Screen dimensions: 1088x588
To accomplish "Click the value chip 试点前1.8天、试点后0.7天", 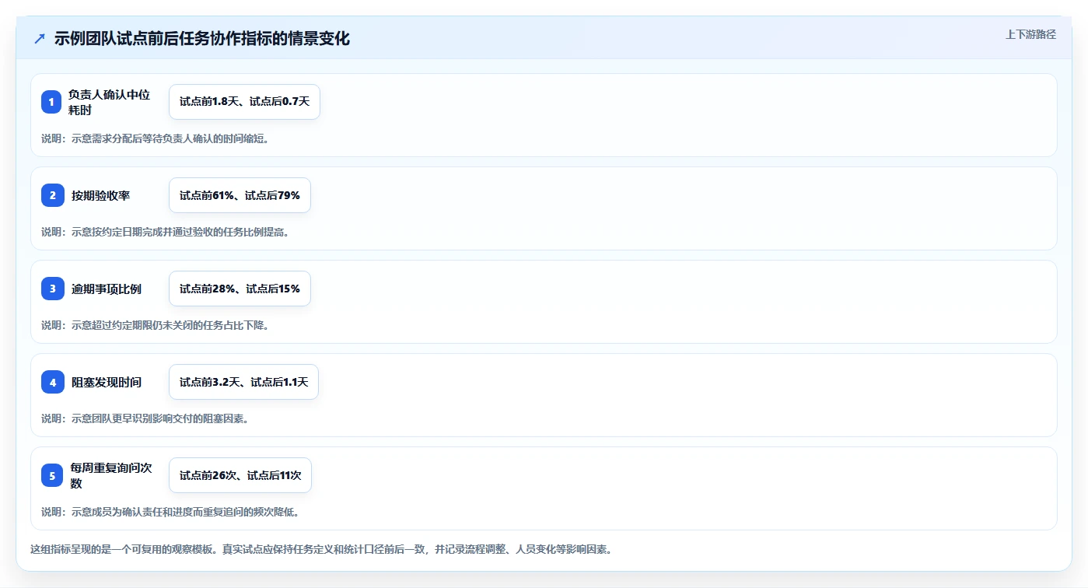I will (244, 102).
